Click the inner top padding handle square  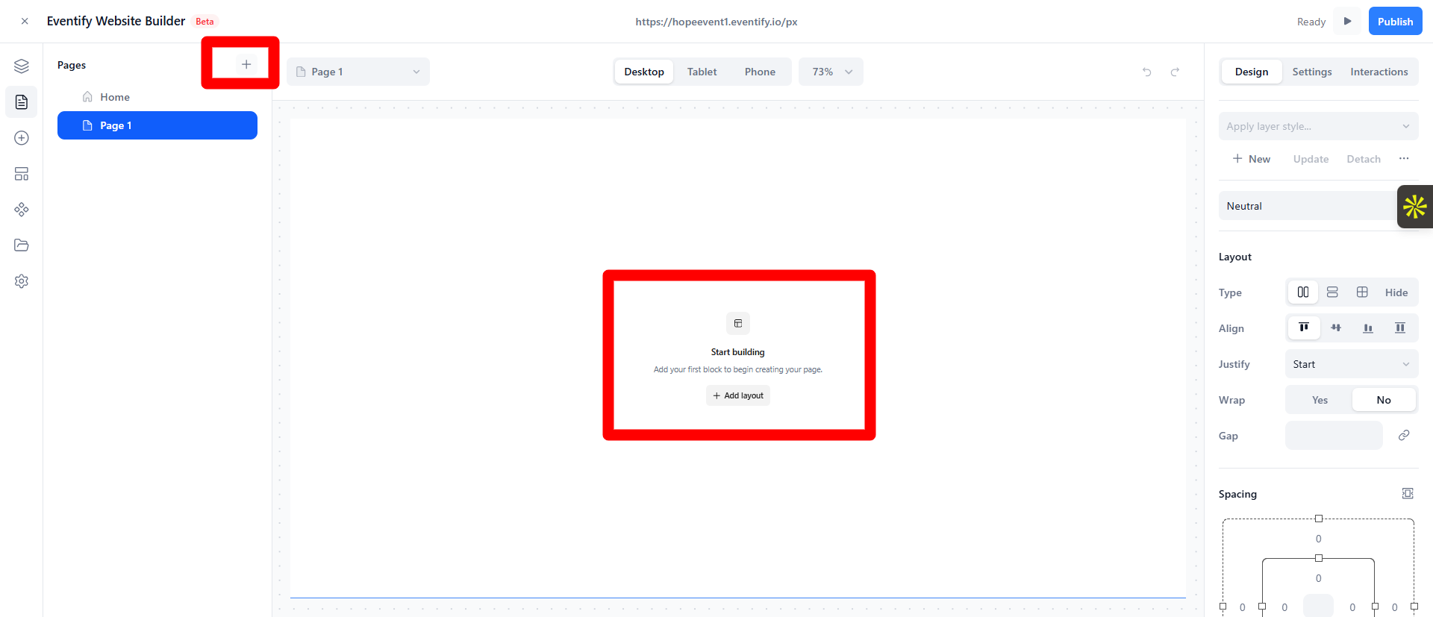[x=1319, y=558]
